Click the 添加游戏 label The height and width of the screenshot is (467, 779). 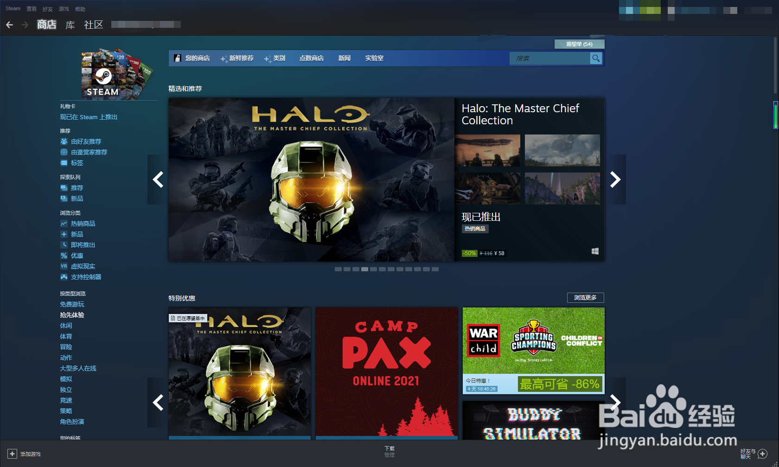31,454
